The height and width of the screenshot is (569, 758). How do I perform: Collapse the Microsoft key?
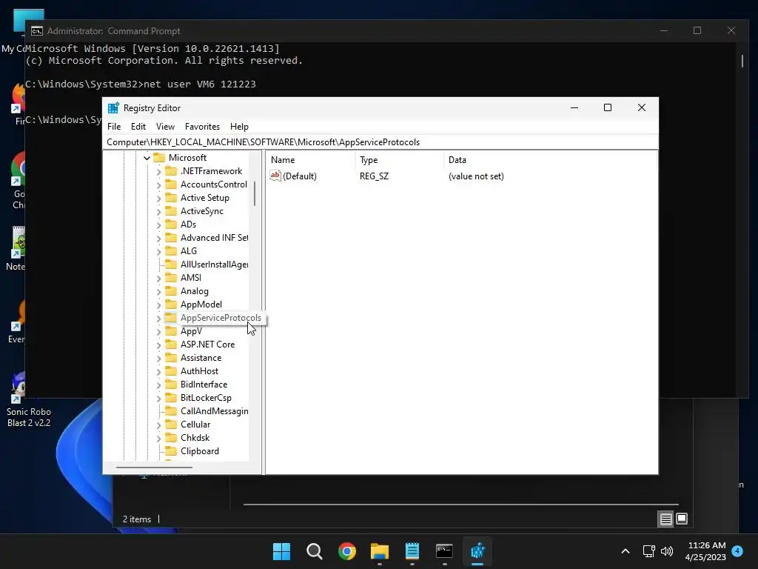point(147,158)
